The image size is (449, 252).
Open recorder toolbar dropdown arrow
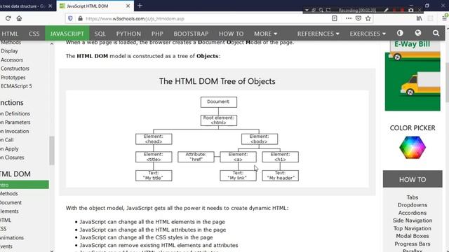pos(307,10)
